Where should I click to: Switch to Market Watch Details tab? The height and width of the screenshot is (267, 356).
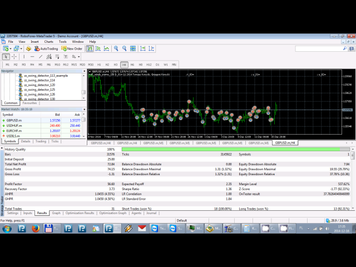click(26, 141)
